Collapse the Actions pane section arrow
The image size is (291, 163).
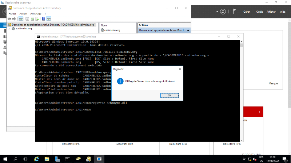tap(188, 30)
